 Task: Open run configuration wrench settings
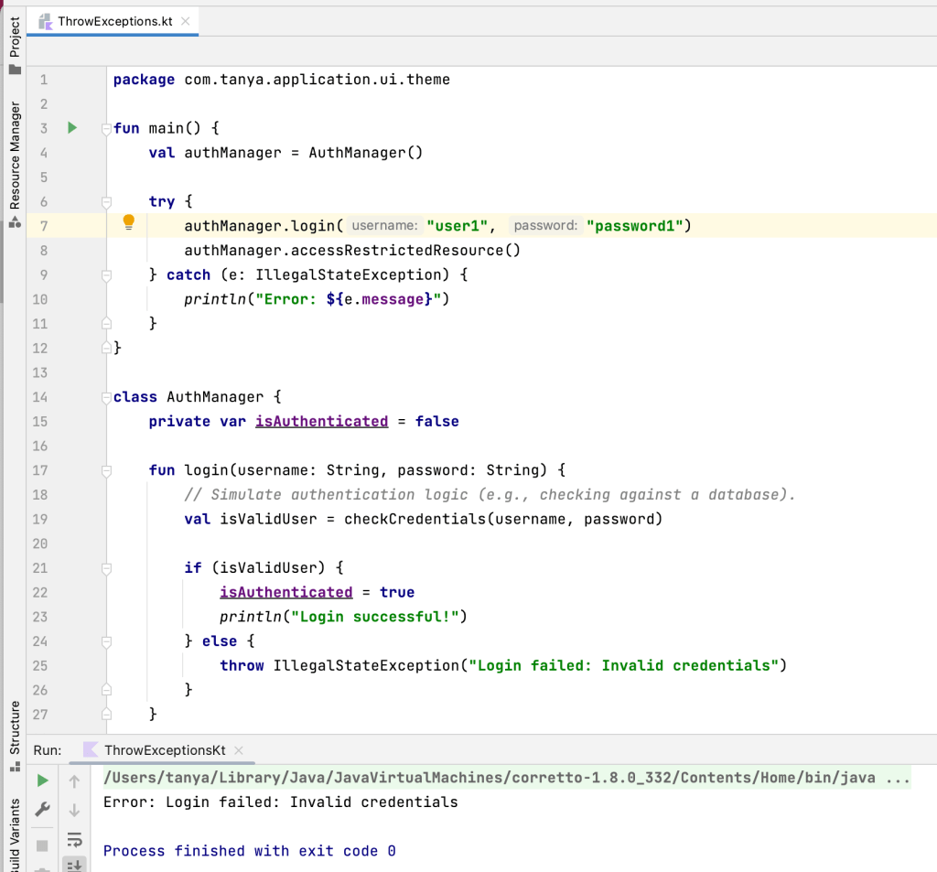42,810
